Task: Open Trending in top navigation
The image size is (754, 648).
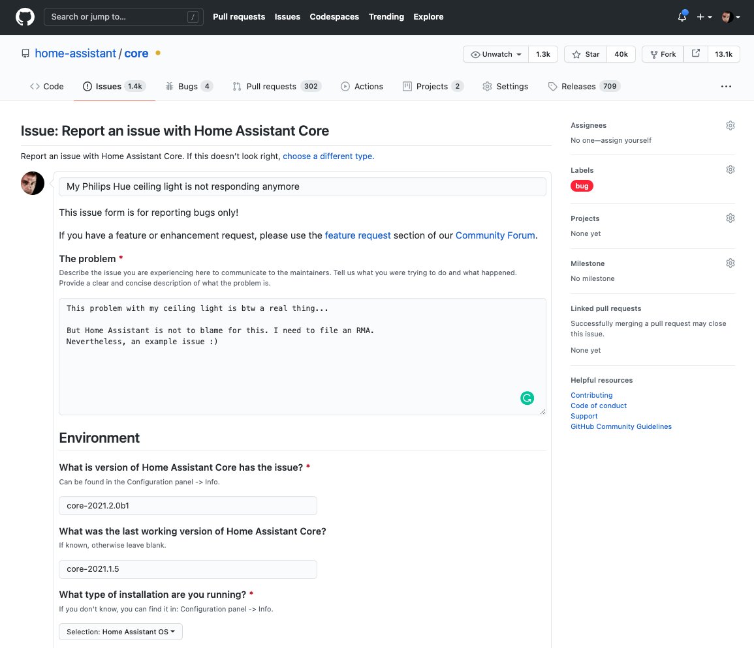Action: point(386,17)
